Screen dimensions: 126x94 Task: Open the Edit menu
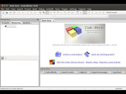click(8, 9)
